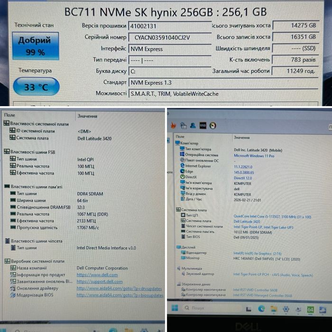332x332 pixels.
Task: Open the Intel Tiger Point-LP chipset link
Action: tap(263, 227)
